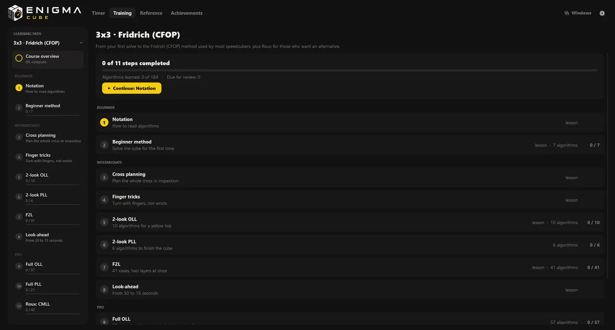Expand the learning path dropdown
The image size is (615, 330).
click(x=48, y=43)
